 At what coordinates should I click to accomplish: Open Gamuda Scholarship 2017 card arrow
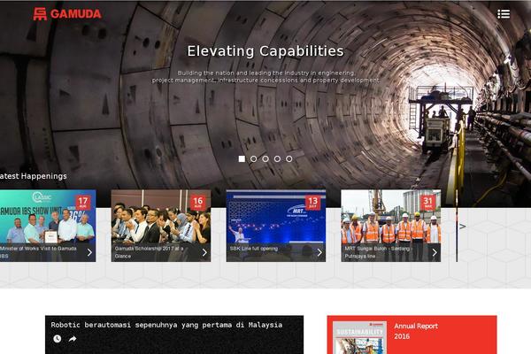coord(204,252)
